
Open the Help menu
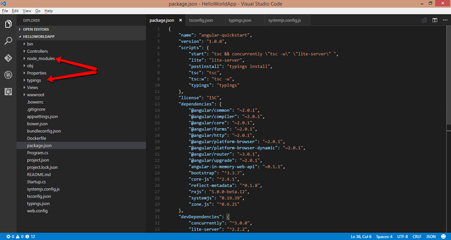[48, 11]
